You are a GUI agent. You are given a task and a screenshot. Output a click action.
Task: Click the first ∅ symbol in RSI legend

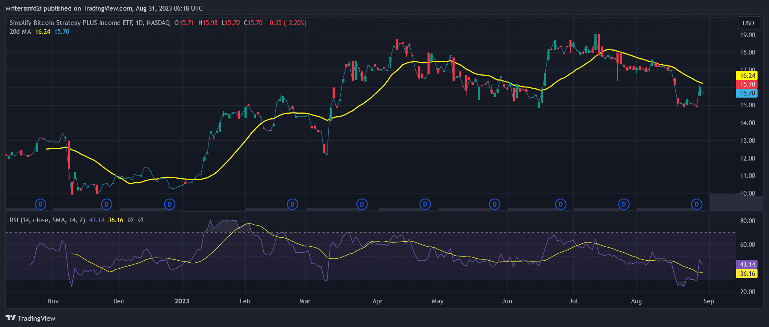point(130,220)
